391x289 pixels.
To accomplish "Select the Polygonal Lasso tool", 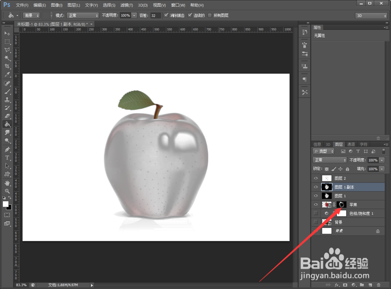I will (x=7, y=50).
